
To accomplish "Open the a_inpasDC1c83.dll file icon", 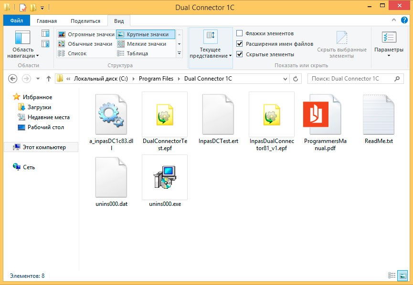I will (x=111, y=114).
